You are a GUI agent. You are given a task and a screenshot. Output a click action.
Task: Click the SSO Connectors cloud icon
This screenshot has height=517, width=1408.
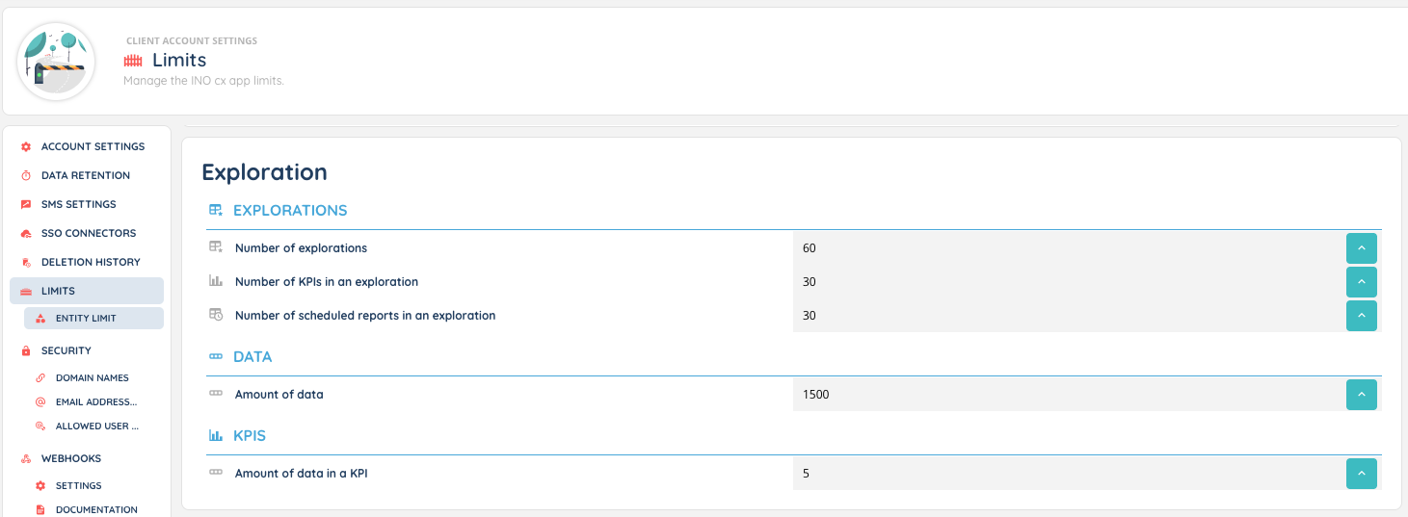[26, 234]
